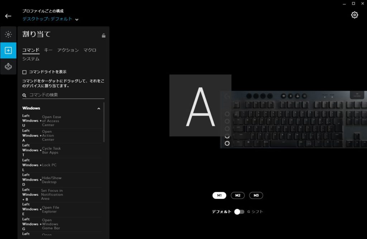The image size is (367, 239).
Task: Go back with the arrow icon
Action: coord(8,16)
